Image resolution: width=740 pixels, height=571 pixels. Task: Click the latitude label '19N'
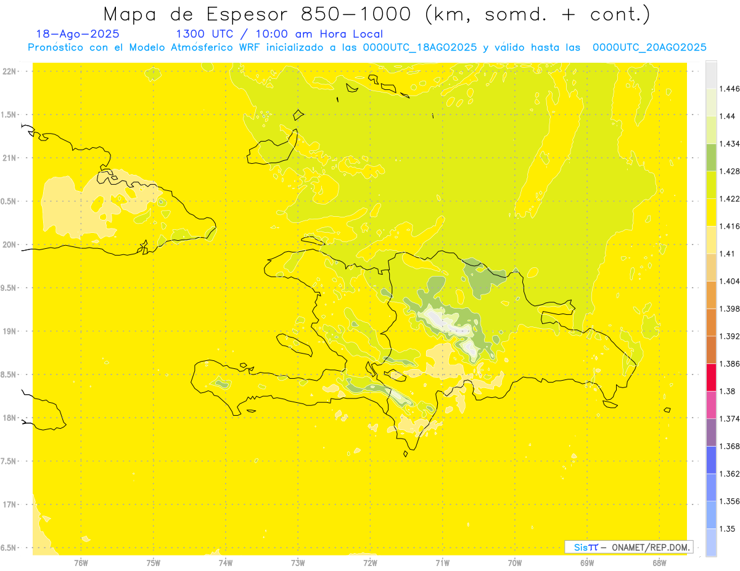(x=9, y=331)
